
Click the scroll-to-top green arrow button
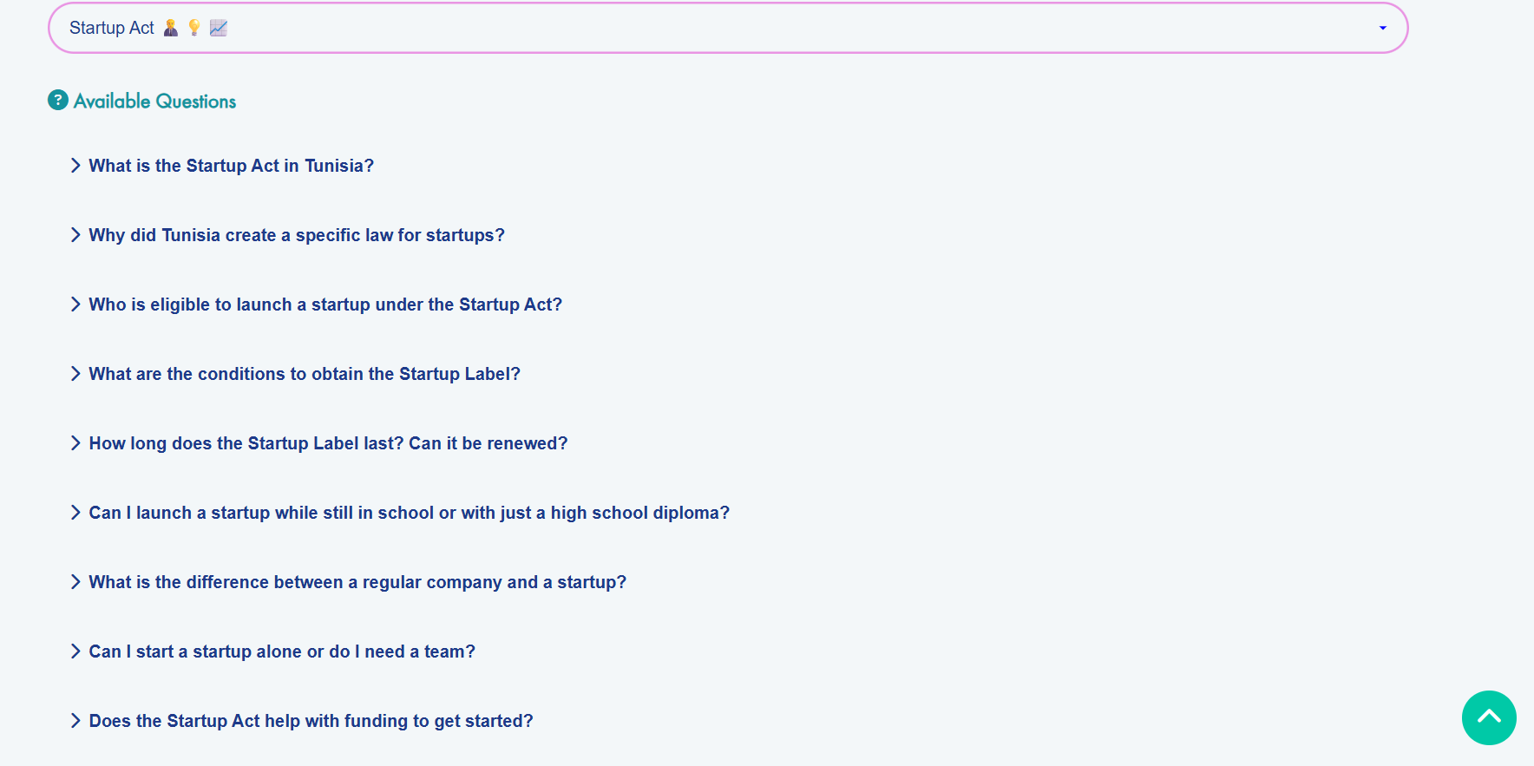point(1488,717)
